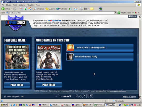Open Wyszukaj search in the toolbar
The width and height of the screenshot is (142, 107).
pos(38,9)
